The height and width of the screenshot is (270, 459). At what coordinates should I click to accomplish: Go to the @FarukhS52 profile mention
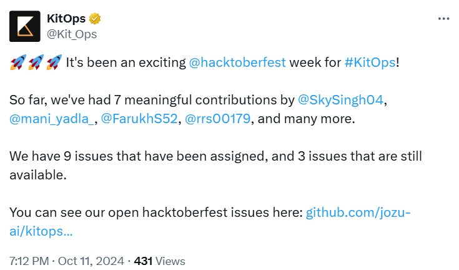(x=139, y=119)
